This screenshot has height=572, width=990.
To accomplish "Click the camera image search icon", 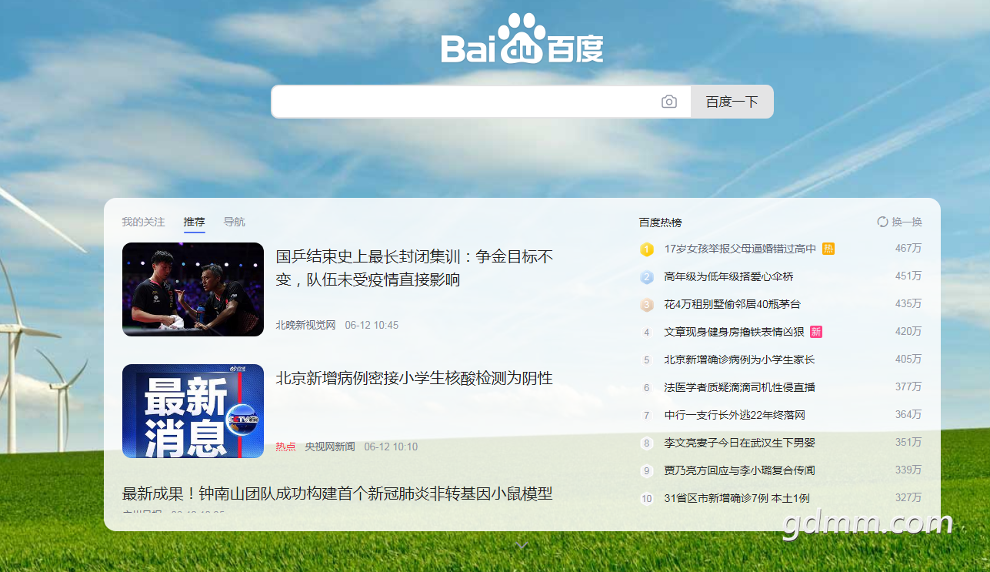I will [669, 102].
